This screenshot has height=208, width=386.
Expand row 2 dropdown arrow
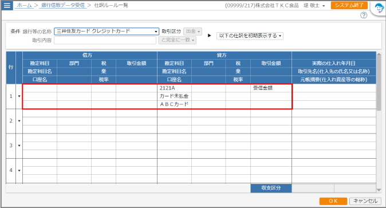tap(19, 121)
